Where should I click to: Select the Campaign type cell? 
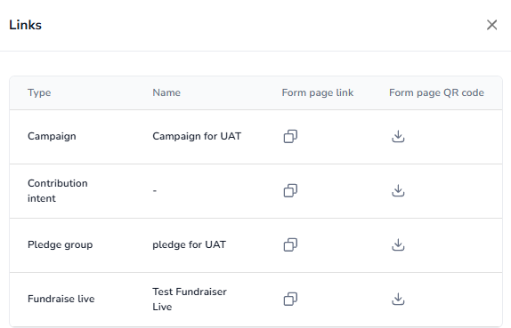52,136
